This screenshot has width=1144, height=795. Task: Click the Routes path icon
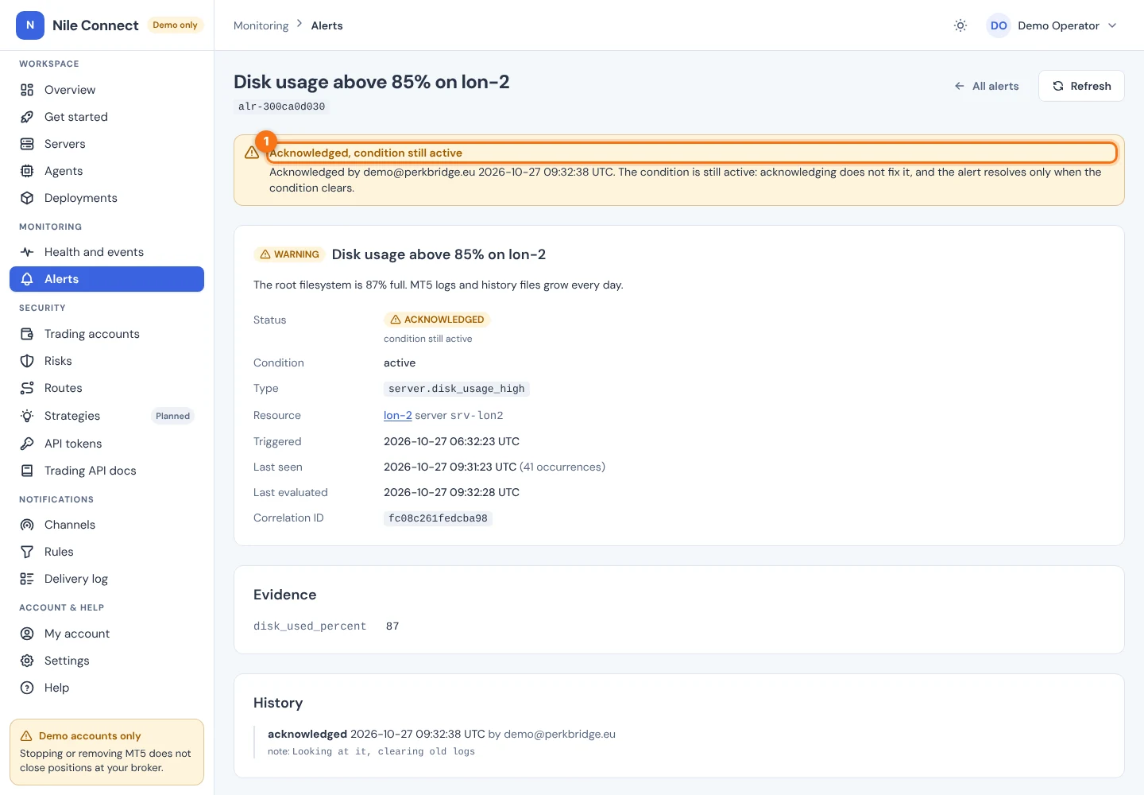click(27, 388)
